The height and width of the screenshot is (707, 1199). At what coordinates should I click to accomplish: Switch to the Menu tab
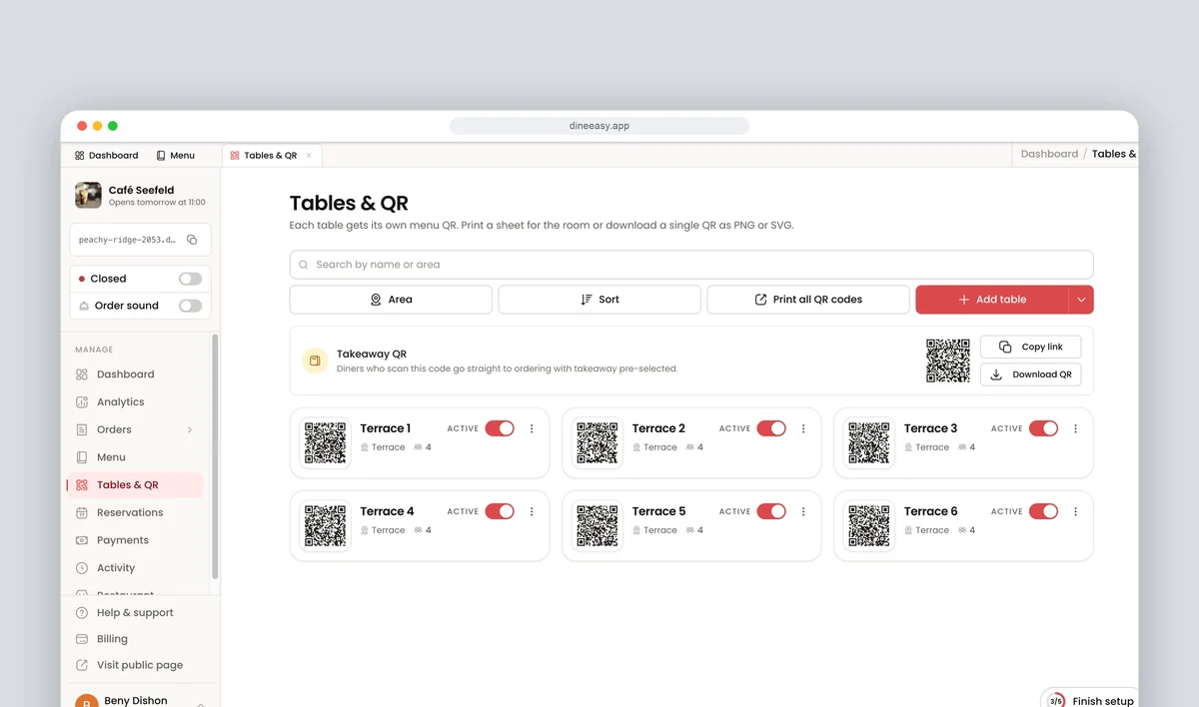tap(176, 156)
